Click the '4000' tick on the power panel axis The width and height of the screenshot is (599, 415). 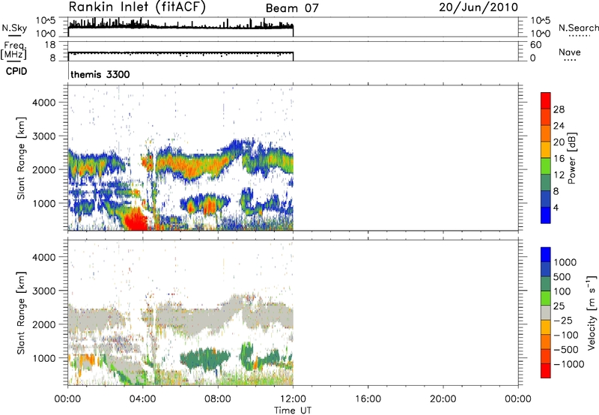point(44,103)
